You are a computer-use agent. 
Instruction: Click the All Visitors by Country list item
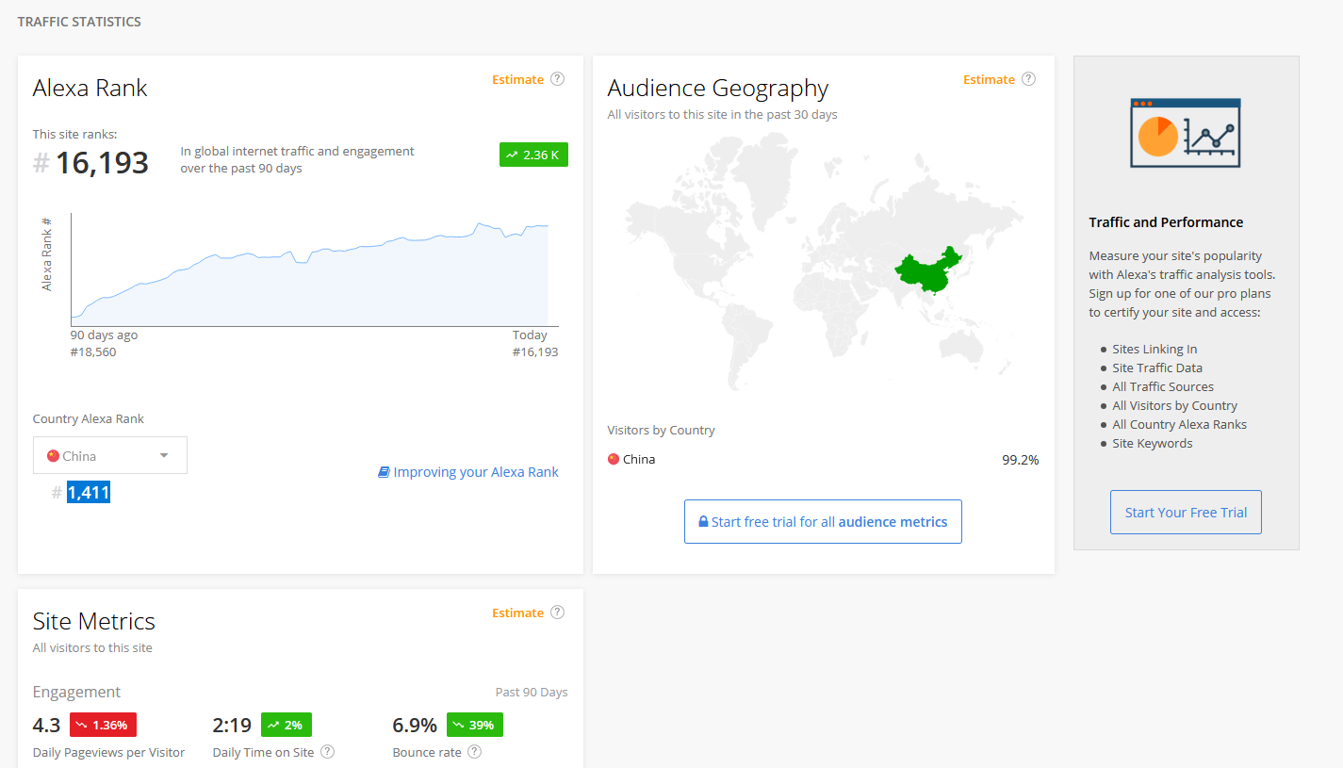1174,405
